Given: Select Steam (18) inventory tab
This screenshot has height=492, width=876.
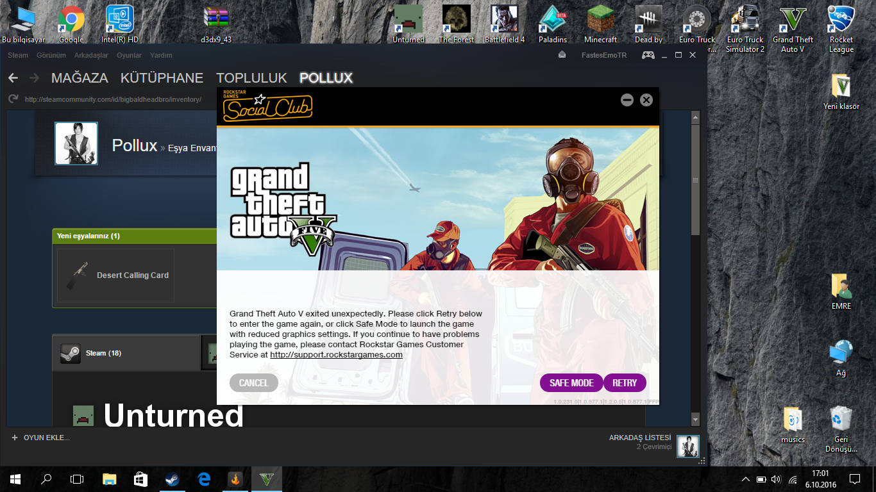Looking at the screenshot, I should tap(126, 353).
